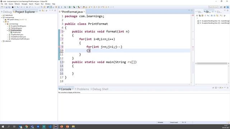Click the Open Type toolbar icon

(x=84, y=7)
